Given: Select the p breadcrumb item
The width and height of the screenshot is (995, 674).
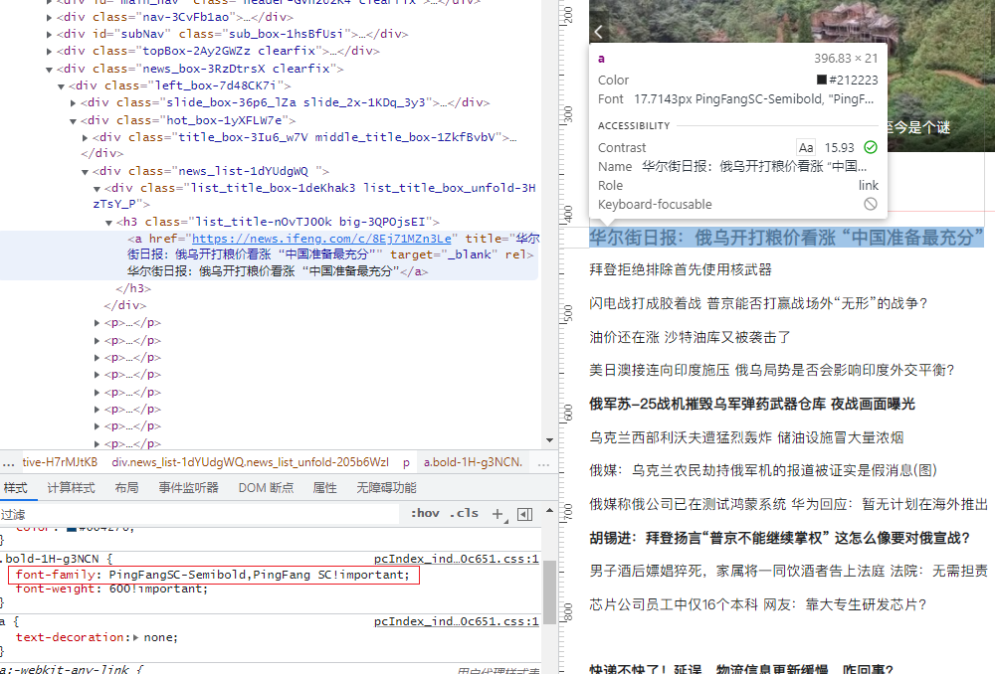Looking at the screenshot, I should click(406, 462).
